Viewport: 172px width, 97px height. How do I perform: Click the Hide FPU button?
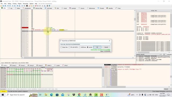click(154, 11)
